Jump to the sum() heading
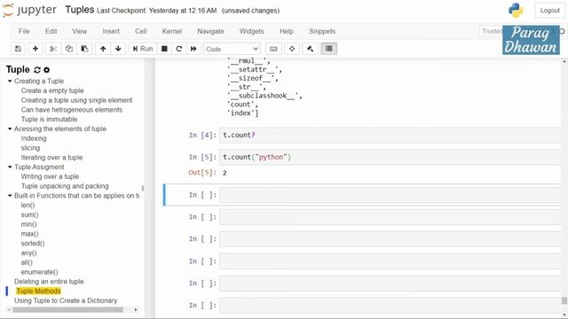 29,214
